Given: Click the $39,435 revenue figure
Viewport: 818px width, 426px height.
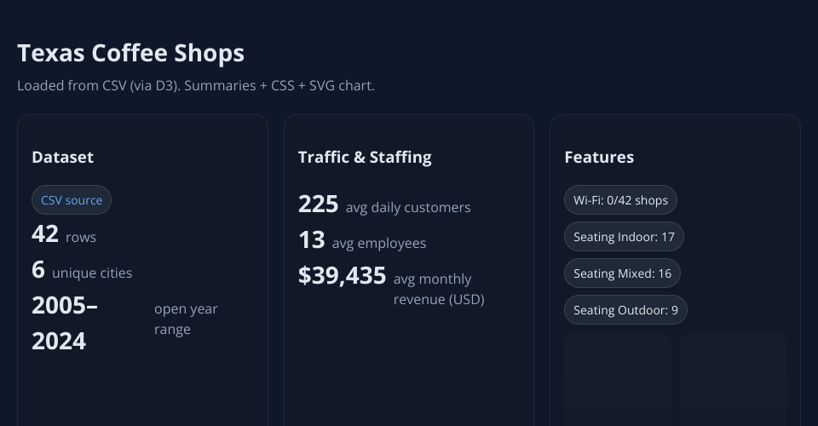Looking at the screenshot, I should (342, 276).
